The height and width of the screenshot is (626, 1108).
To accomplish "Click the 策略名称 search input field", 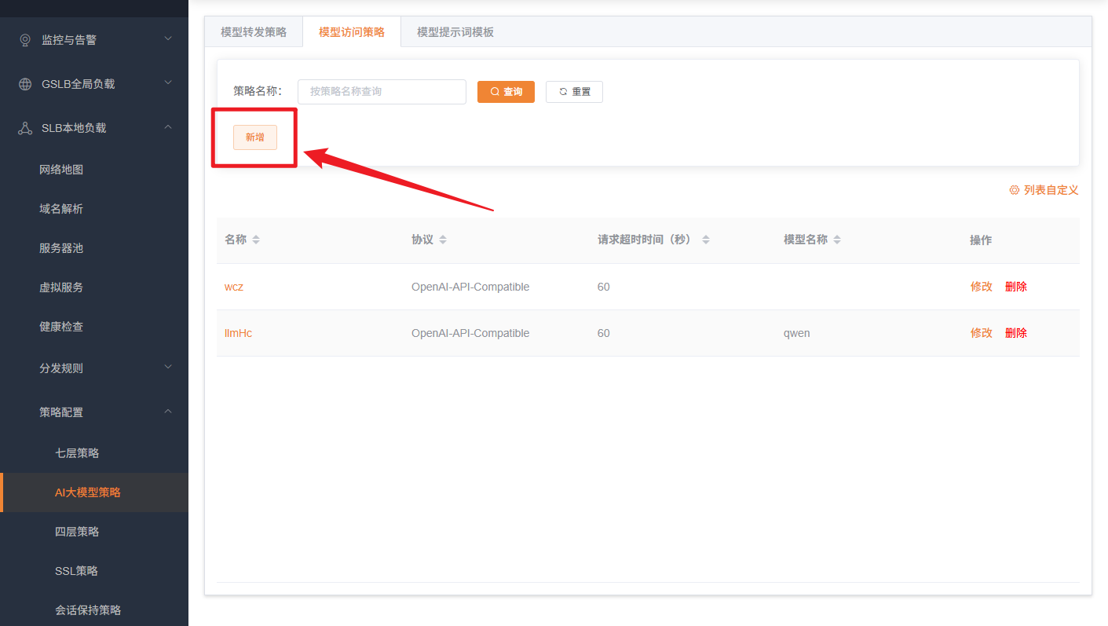I will (x=382, y=91).
